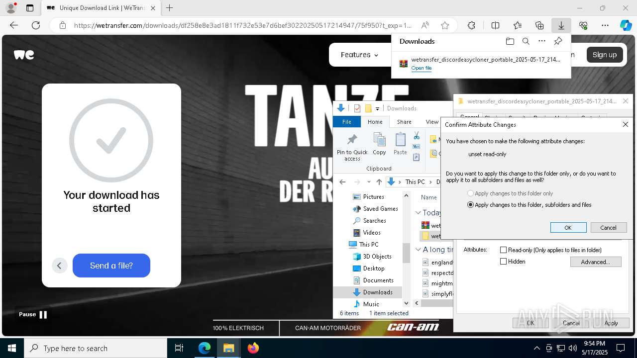Screen dimensions: 637x358
Task: Open the Edge tab actions menu icon
Action: coord(30,8)
